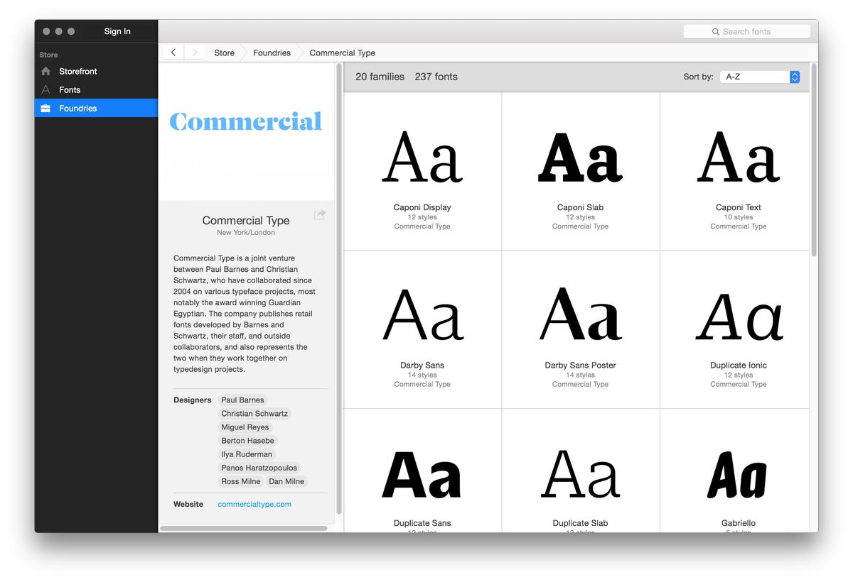Select Foundries in the sidebar
853x582 pixels.
[x=96, y=108]
